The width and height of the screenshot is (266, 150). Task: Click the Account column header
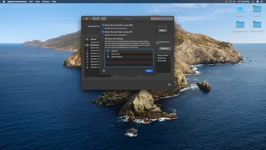pyautogui.click(x=115, y=51)
